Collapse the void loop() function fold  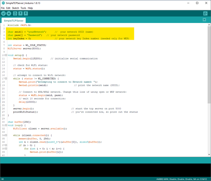coord(6,125)
